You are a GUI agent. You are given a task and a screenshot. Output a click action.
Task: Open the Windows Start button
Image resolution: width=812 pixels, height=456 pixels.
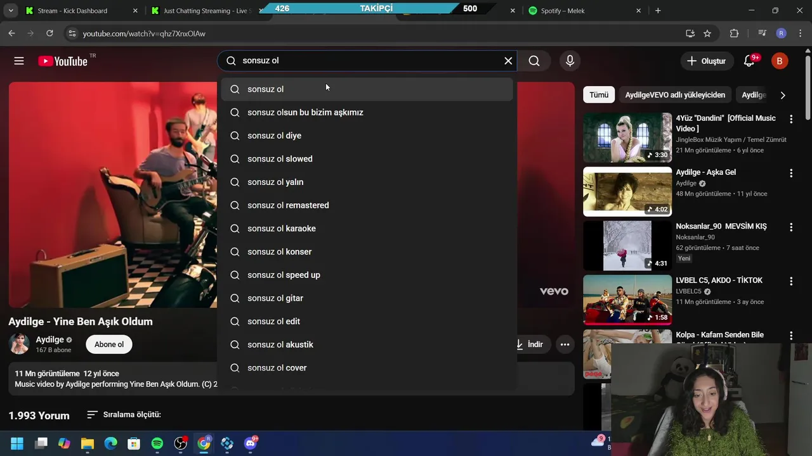point(17,443)
